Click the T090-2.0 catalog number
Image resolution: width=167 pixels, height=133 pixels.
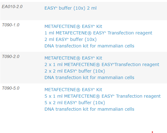pos(11,56)
